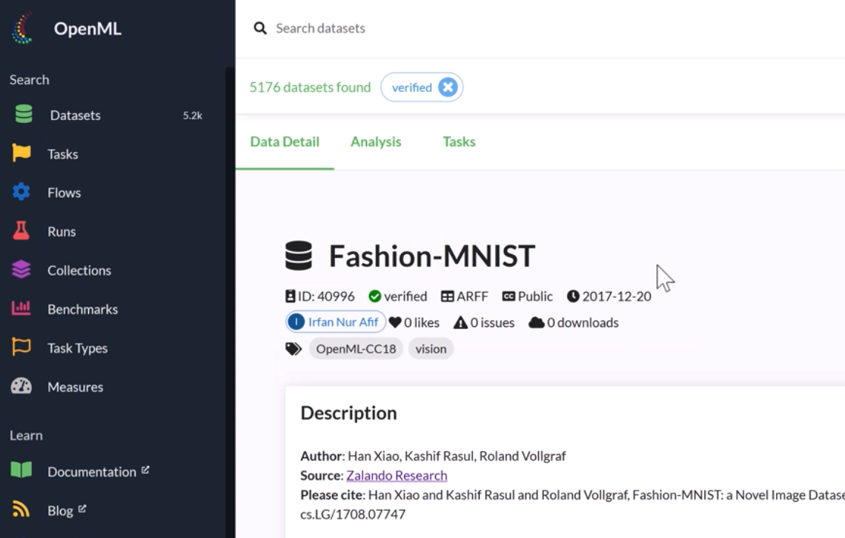Select the Data Detail tab
This screenshot has height=538, width=845.
pyautogui.click(x=285, y=142)
